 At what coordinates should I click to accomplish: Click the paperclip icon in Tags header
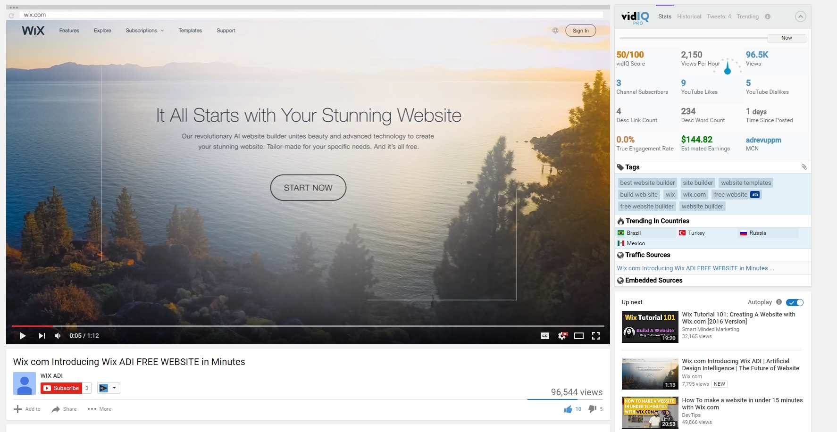click(804, 167)
